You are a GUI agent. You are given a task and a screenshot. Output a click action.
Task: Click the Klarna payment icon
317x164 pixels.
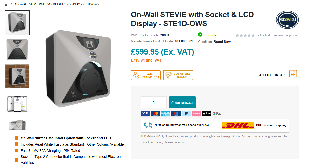[x=196, y=114]
